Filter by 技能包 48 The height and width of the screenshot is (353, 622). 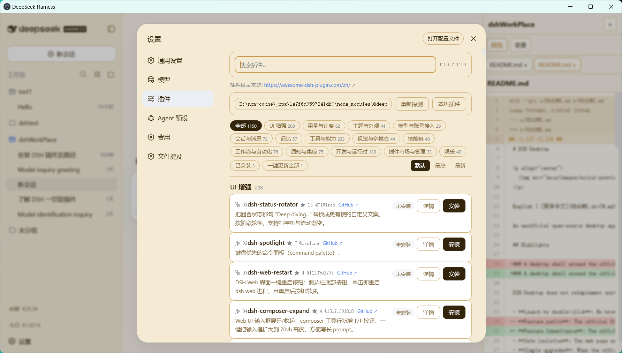[x=419, y=139]
